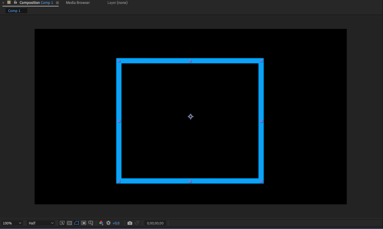Viewport: 383px width, 229px height.
Task: Open the Half resolution dropdown
Action: click(41, 223)
